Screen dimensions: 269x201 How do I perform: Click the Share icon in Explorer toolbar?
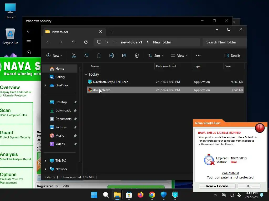pyautogui.click(x=124, y=55)
